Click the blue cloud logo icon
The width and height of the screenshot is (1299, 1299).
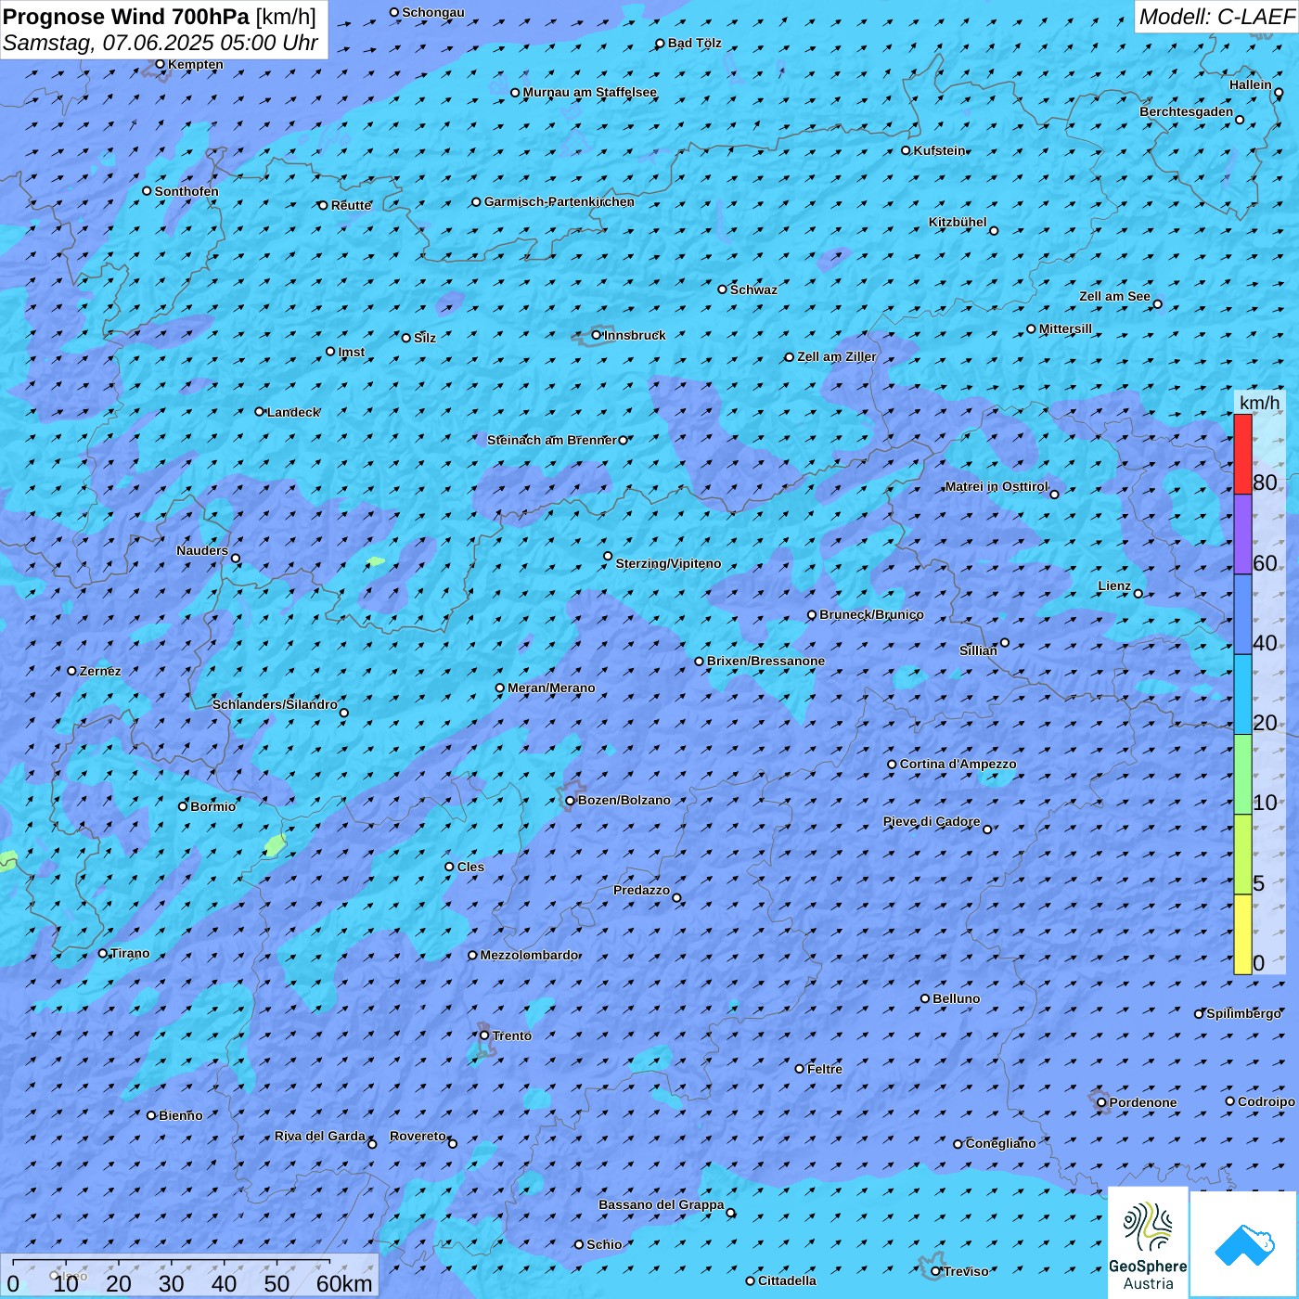click(x=1244, y=1245)
